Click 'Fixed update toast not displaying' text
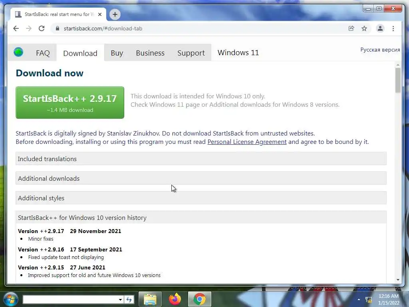The width and height of the screenshot is (409, 307). [66, 257]
